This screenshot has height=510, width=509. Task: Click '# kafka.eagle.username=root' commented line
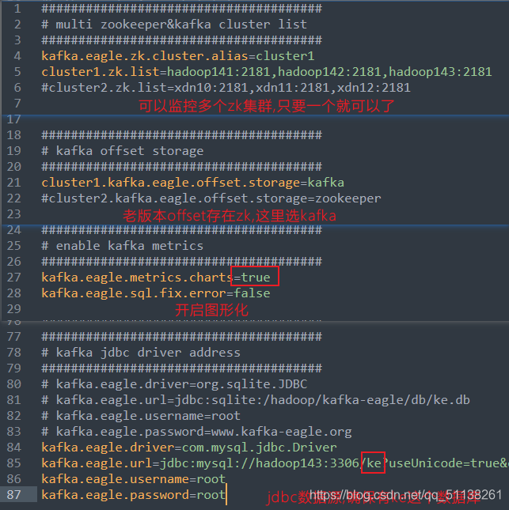click(x=141, y=416)
